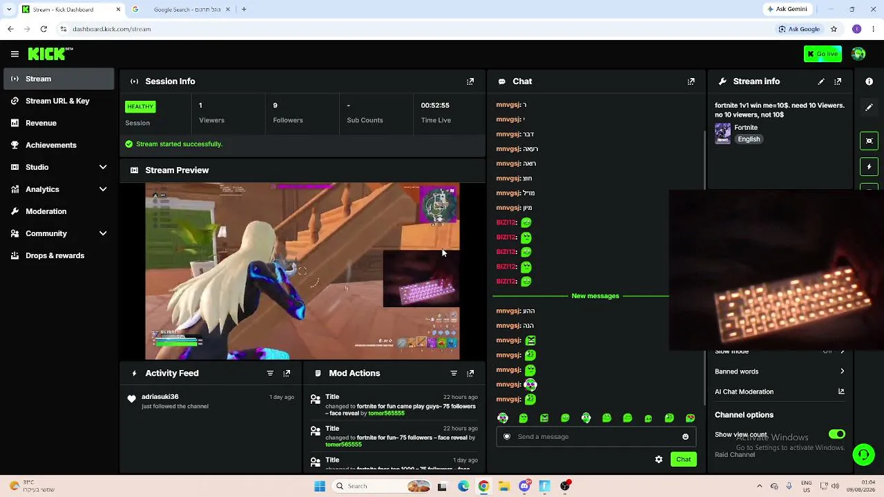
Task: Open user profile avatar in top bar
Action: 858,54
